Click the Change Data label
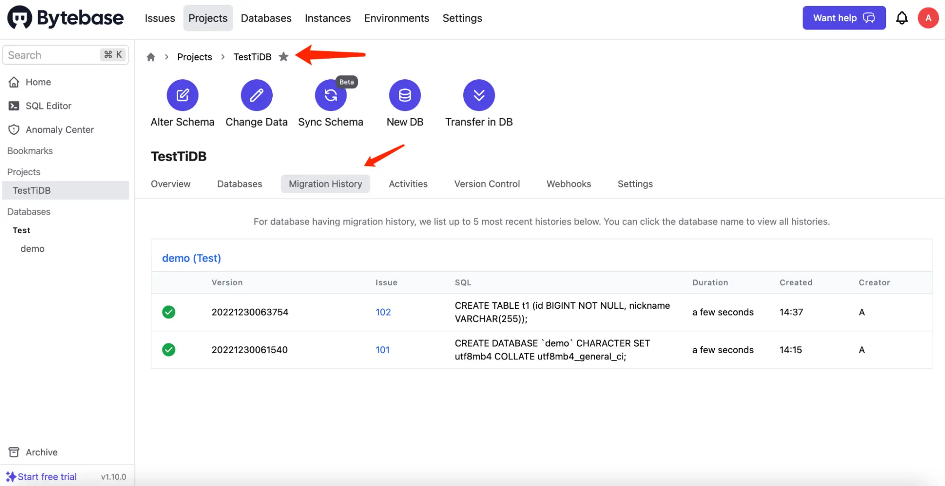Screen dimensions: 945x486 coord(257,122)
